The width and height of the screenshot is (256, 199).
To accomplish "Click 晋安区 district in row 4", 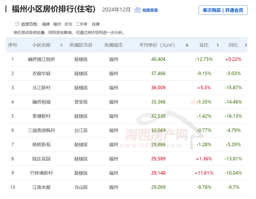I will coord(81,102).
